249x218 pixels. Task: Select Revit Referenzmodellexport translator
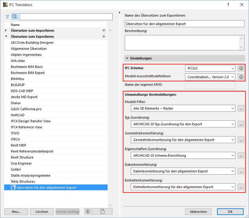(x=56, y=151)
